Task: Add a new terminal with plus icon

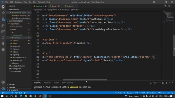Action: click(158, 83)
